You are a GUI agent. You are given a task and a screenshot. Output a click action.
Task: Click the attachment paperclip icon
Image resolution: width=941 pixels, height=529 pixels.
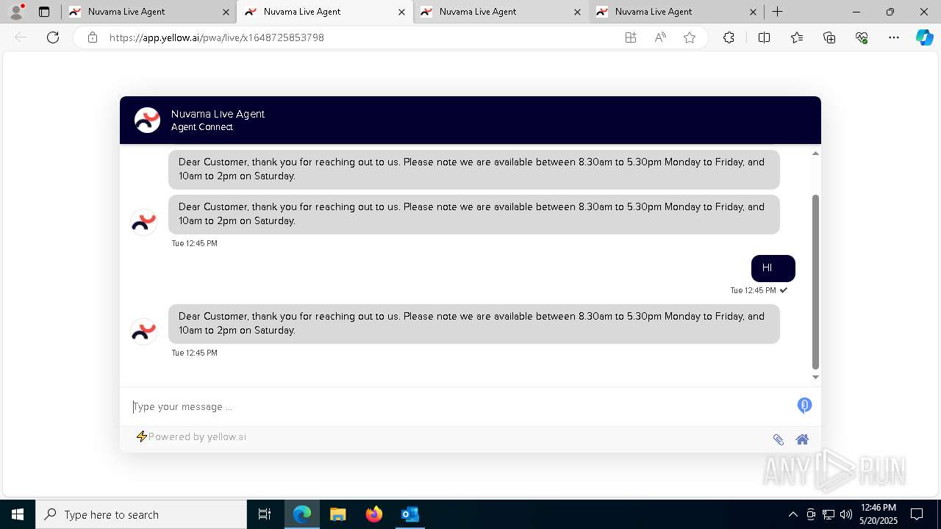[x=778, y=439]
